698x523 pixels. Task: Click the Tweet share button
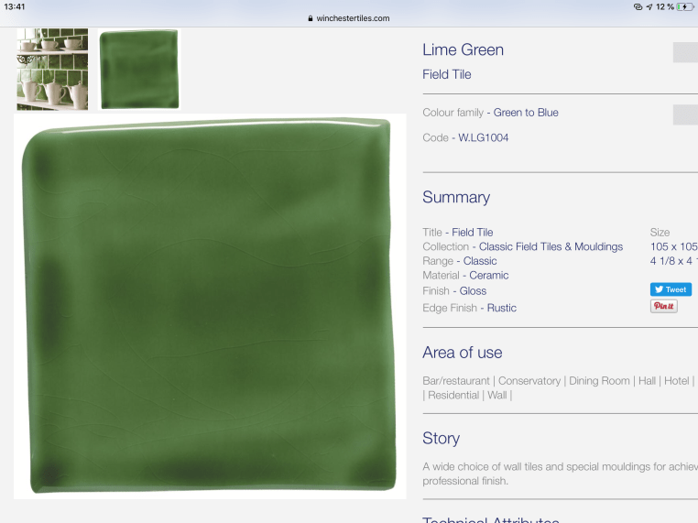[x=671, y=289]
